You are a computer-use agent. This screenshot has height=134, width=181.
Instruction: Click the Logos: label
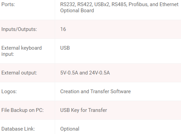point(9,91)
